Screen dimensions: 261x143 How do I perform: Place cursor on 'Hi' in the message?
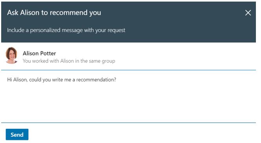click(9, 80)
